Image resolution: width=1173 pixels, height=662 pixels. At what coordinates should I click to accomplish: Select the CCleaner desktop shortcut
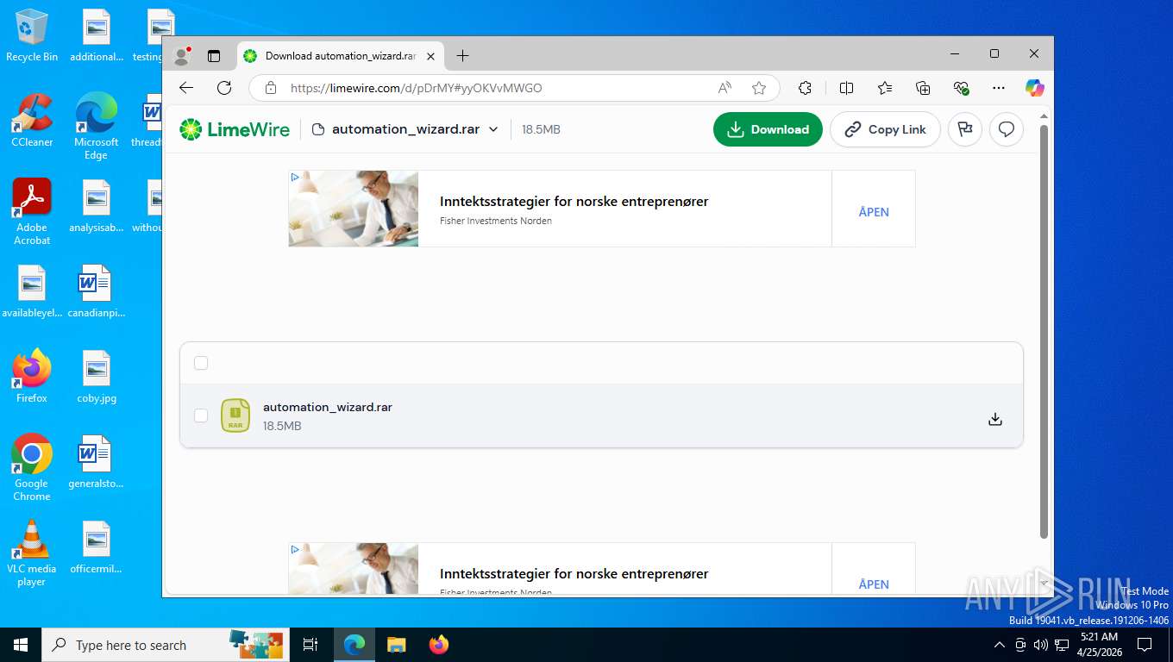(32, 121)
